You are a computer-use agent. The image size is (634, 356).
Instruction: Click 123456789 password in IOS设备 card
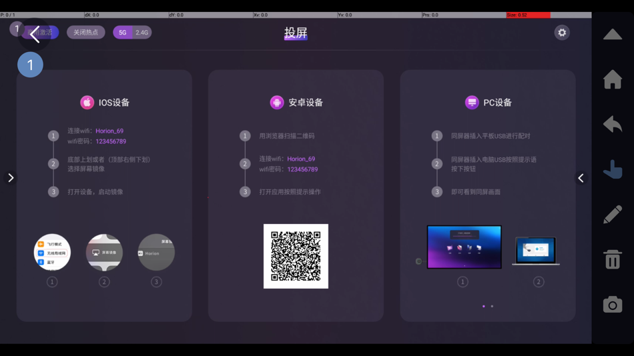coord(111,141)
